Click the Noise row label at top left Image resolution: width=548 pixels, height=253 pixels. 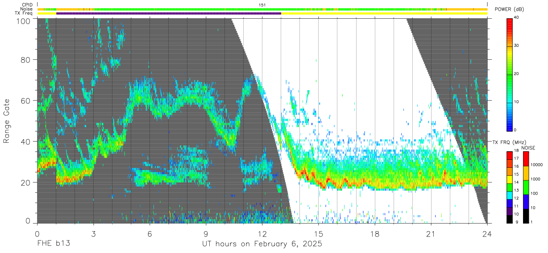click(x=27, y=9)
